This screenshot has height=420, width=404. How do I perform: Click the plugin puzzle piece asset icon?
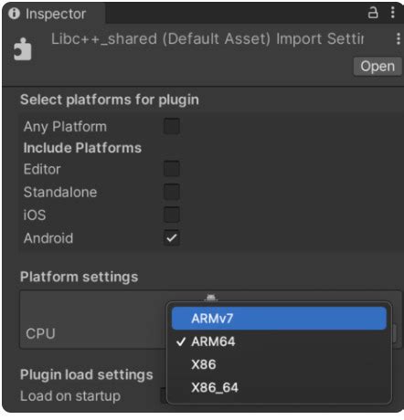pos(23,49)
